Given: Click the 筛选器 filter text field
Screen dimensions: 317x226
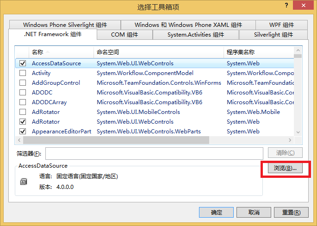Looking at the screenshot, I should click(154, 153).
